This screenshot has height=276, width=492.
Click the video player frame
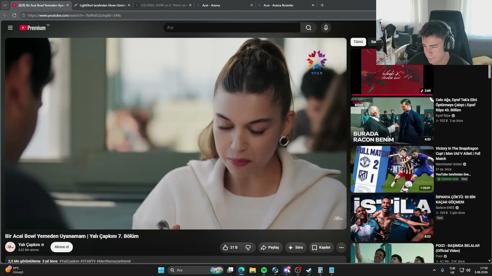tap(176, 133)
